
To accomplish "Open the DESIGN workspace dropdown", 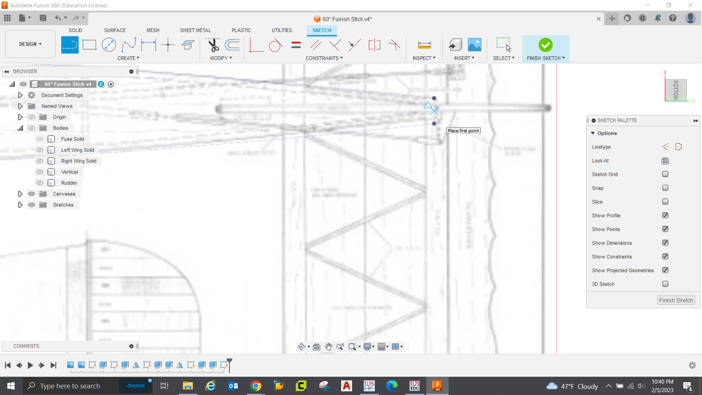I will [30, 44].
